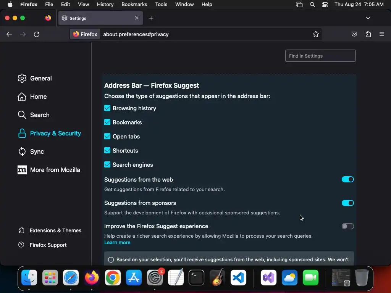Open System Settings from the Dock
The image size is (391, 293).
click(155, 277)
